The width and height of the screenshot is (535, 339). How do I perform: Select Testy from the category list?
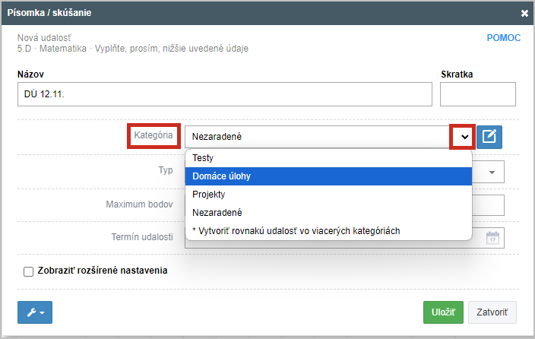pos(328,158)
